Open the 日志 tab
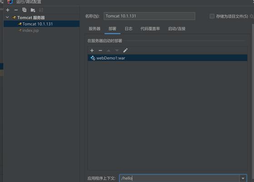Screen dimensions: 254x182 click(x=129, y=29)
